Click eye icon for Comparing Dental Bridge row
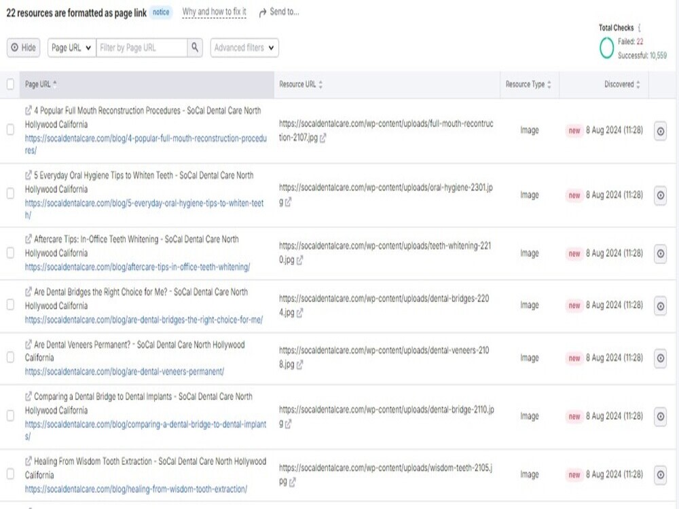Image resolution: width=679 pixels, height=509 pixels. pos(661,417)
